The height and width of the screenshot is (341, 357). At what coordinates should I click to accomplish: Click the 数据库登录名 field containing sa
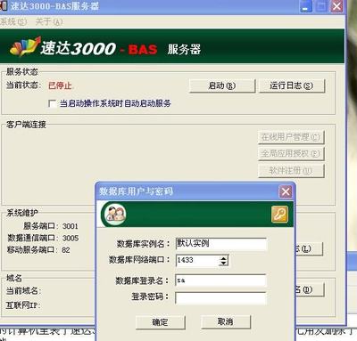pos(220,280)
